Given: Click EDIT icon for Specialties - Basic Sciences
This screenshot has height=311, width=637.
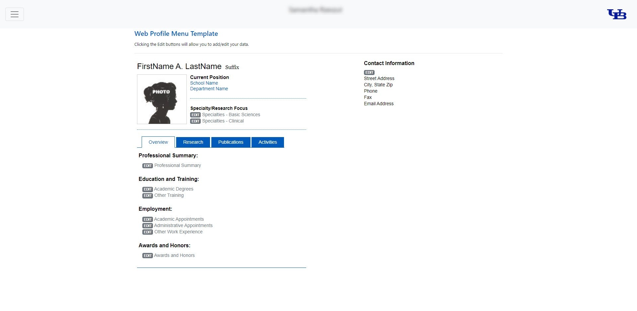Looking at the screenshot, I should [x=195, y=115].
